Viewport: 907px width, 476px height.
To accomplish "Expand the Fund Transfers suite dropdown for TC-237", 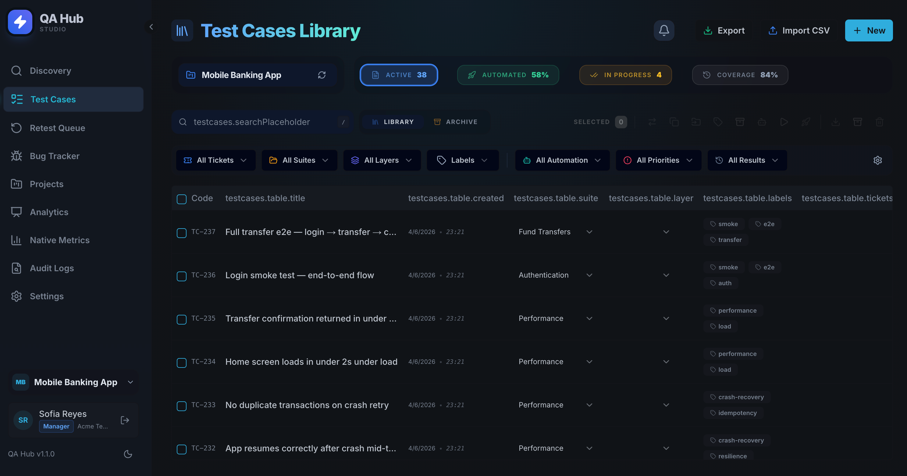I will pyautogui.click(x=556, y=232).
